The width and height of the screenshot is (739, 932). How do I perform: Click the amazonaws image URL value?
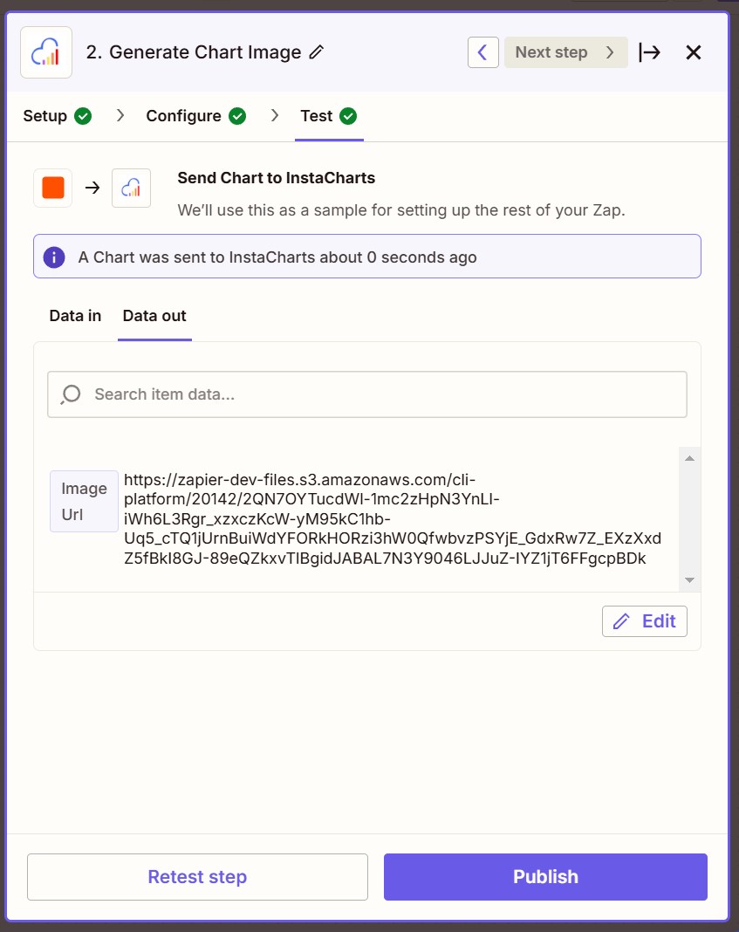tap(392, 519)
